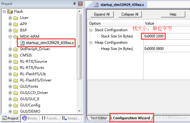Expand the CMSIS folder node
Screen dimensions: 190x123
[x=10, y=55]
